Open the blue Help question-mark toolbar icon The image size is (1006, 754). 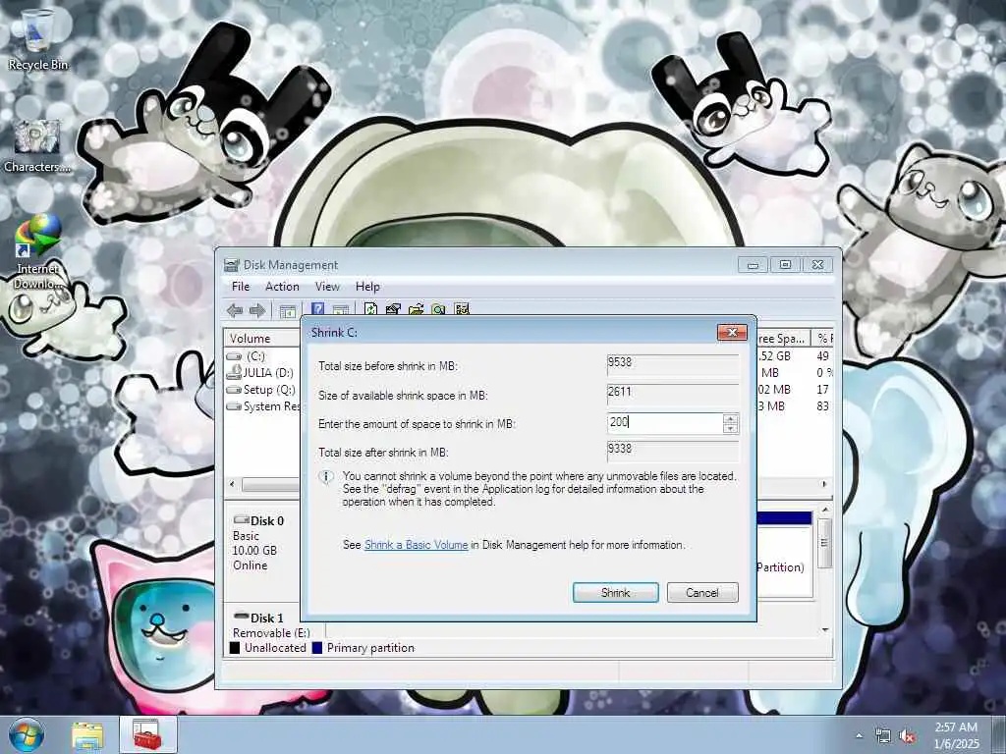click(x=317, y=310)
